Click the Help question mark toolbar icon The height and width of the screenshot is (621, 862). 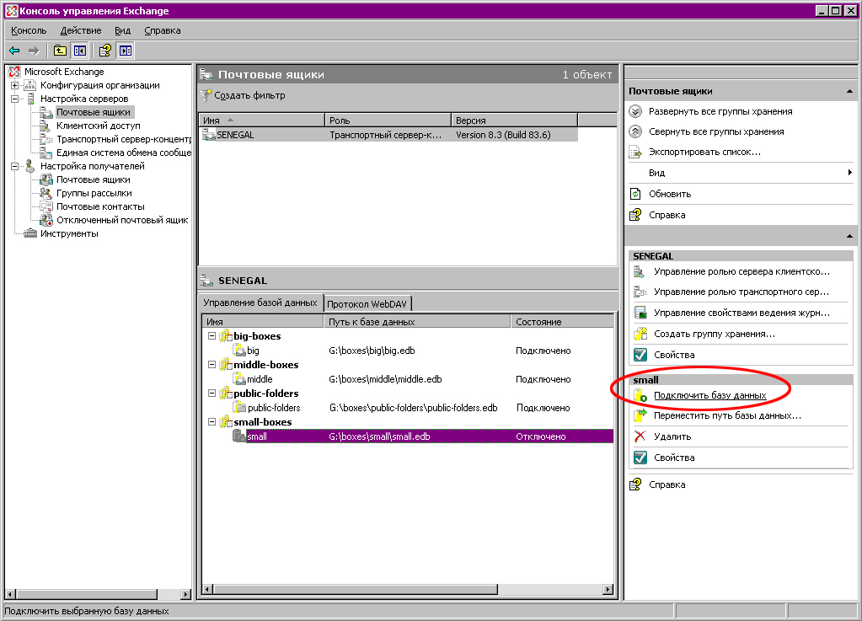coord(105,51)
